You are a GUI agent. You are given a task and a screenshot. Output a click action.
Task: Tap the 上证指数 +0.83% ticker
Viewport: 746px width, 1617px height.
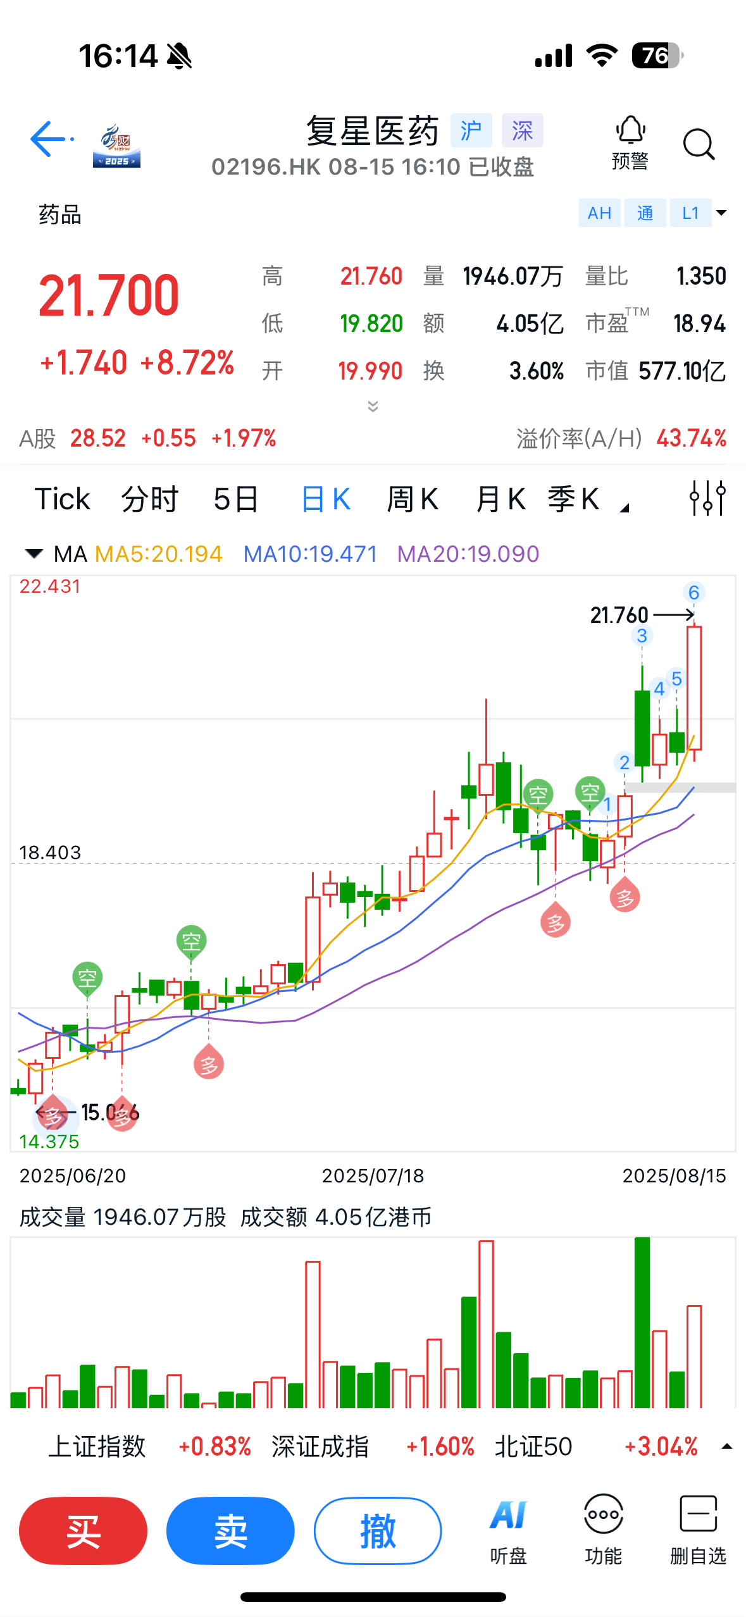tap(150, 1446)
